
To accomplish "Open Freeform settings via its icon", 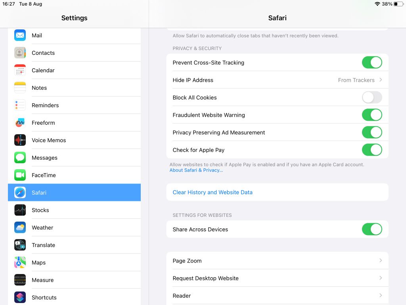I will [x=20, y=123].
